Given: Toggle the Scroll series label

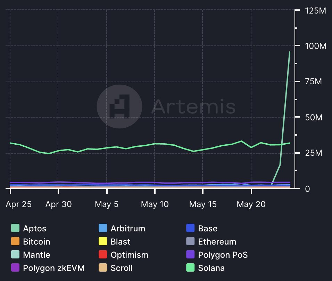Looking at the screenshot, I should [x=122, y=268].
